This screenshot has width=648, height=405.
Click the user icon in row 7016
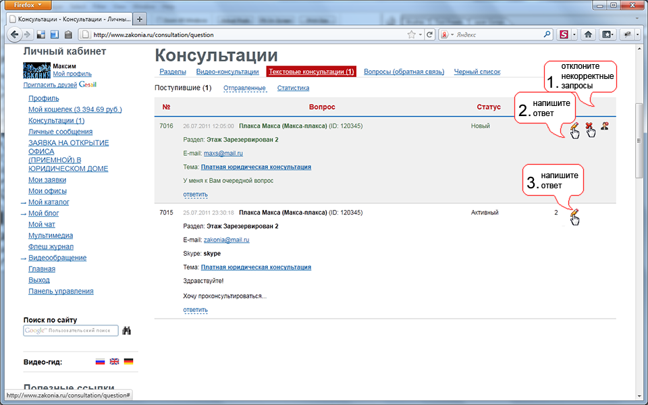pyautogui.click(x=604, y=126)
